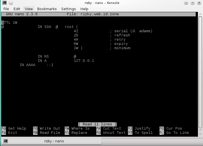Click the serial value '42'

point(76,31)
